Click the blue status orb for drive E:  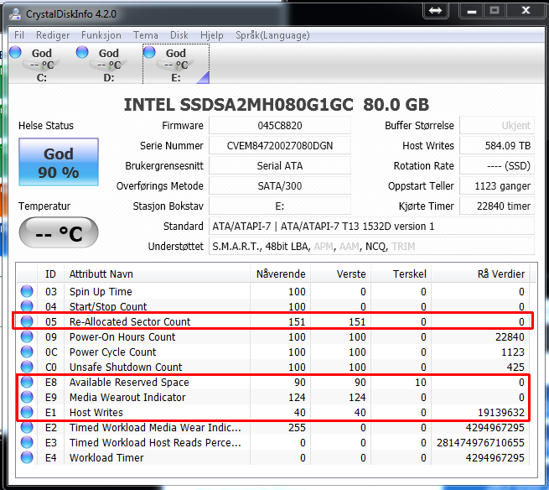coord(149,52)
